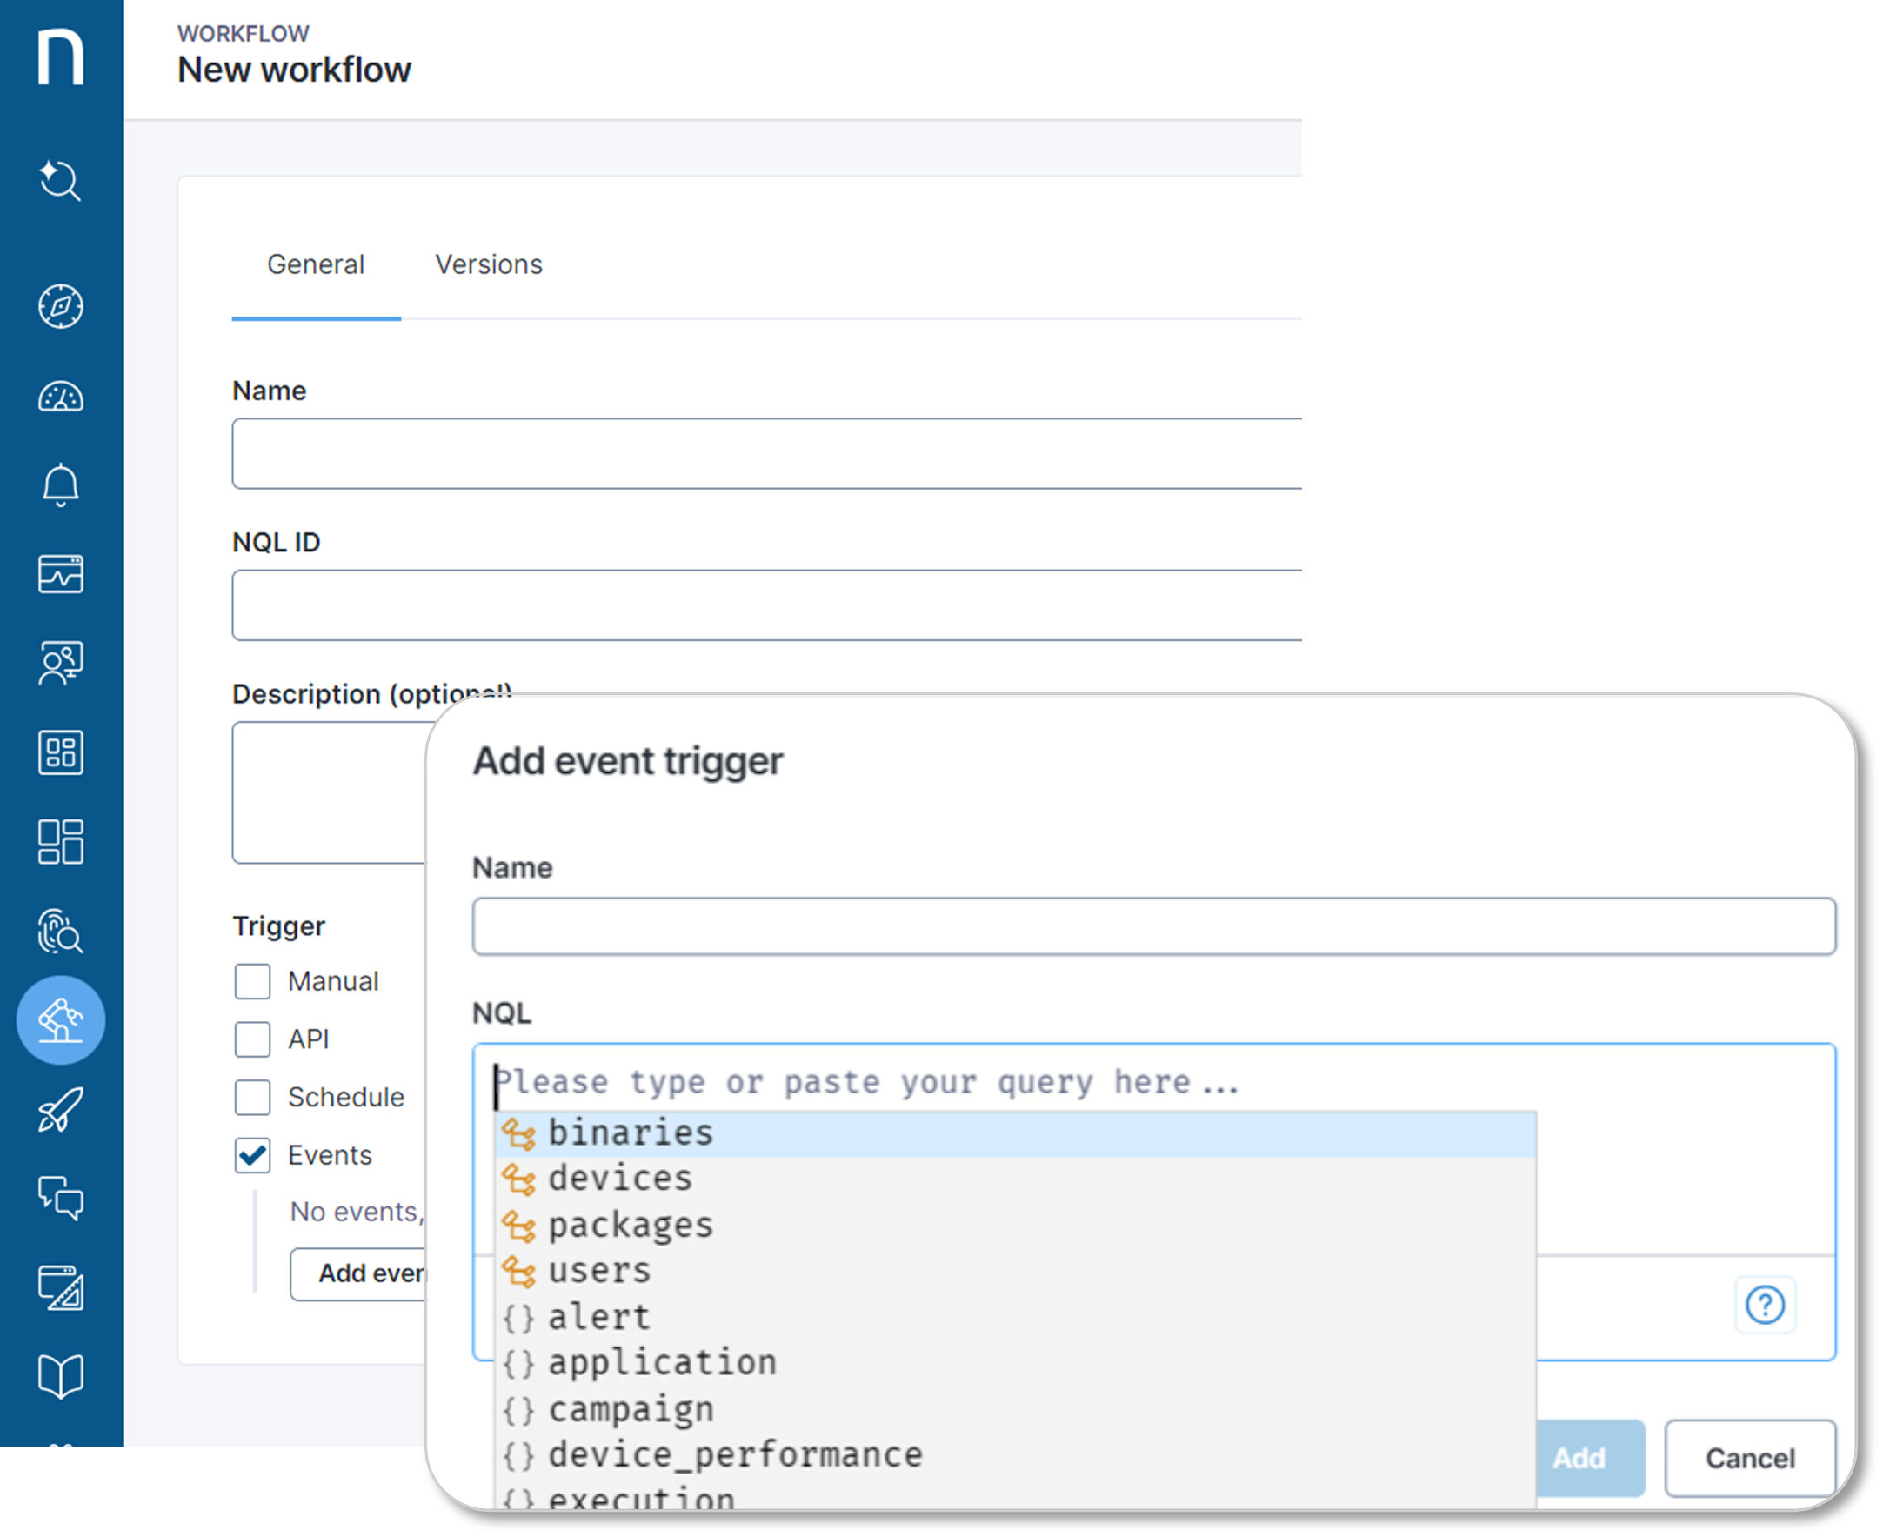Image resolution: width=1883 pixels, height=1537 pixels.
Task: Select the dashboard gauge icon in the sidebar
Action: (x=59, y=398)
